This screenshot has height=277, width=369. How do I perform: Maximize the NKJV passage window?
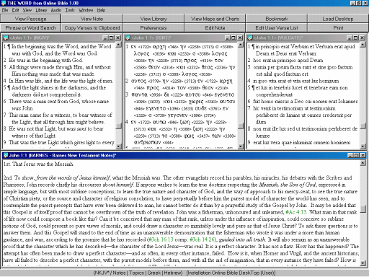click(x=112, y=38)
